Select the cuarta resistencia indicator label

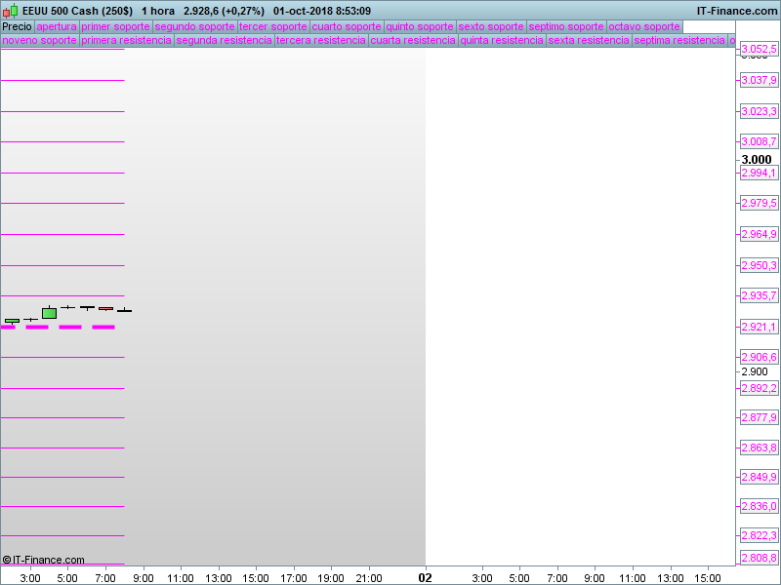point(413,41)
